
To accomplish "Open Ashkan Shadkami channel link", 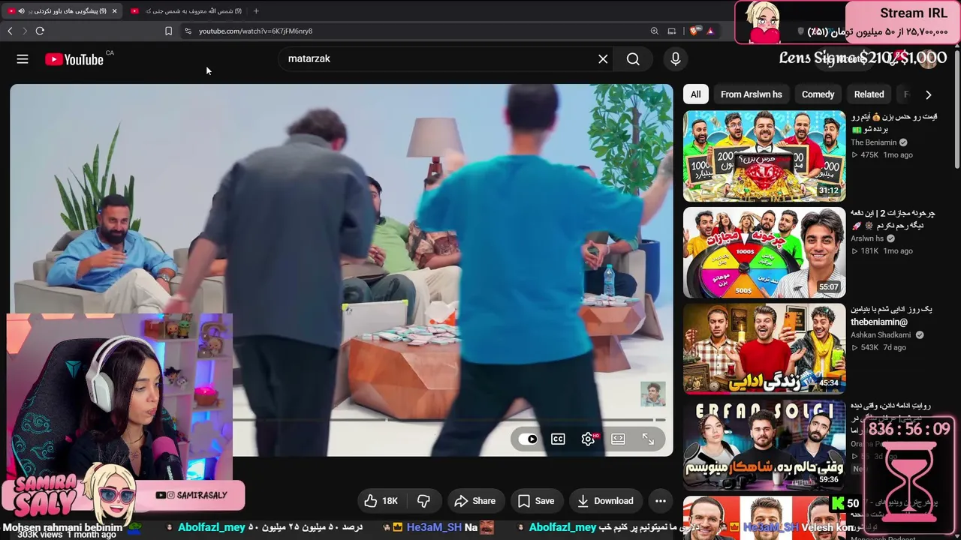I will [x=881, y=334].
